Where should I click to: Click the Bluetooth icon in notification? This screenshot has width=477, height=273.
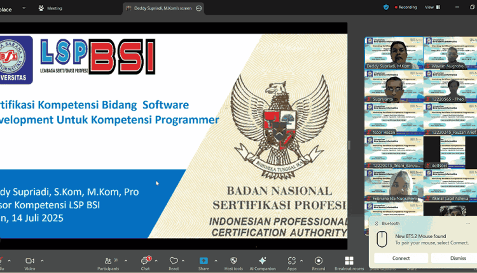[377, 223]
